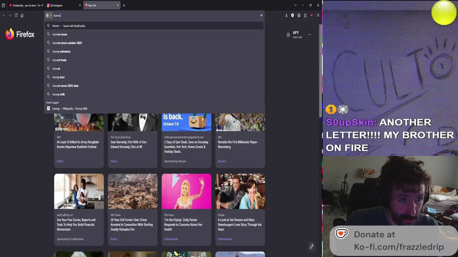Screen dimensions: 458x257
Task: Select the 'harvey milk' search suggestion
Action: point(154,94)
